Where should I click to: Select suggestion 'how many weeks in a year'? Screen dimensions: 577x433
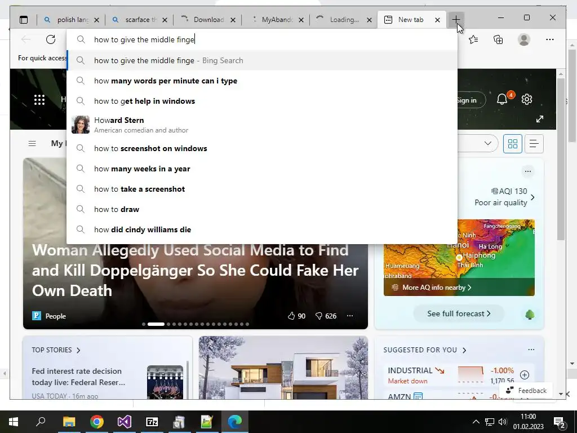click(262, 169)
